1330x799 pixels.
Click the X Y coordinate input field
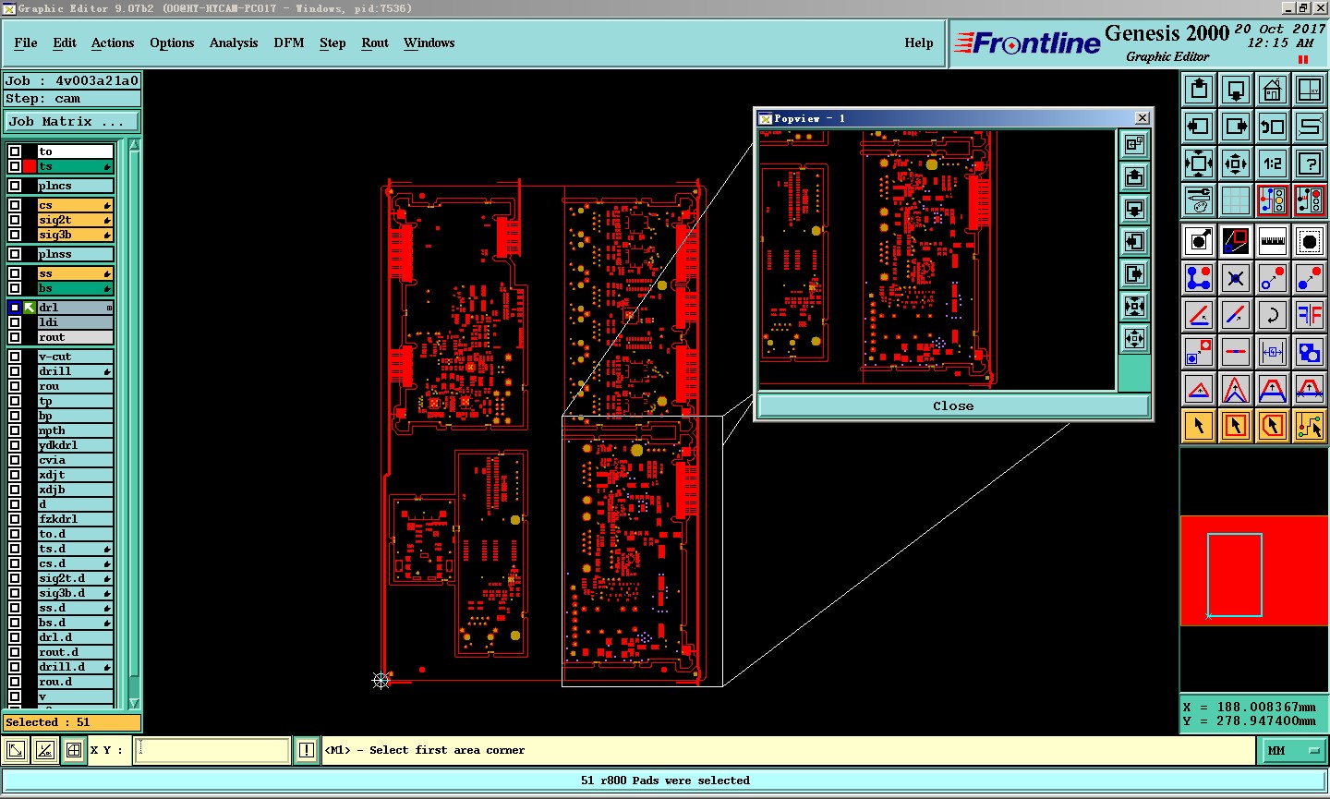click(x=212, y=750)
